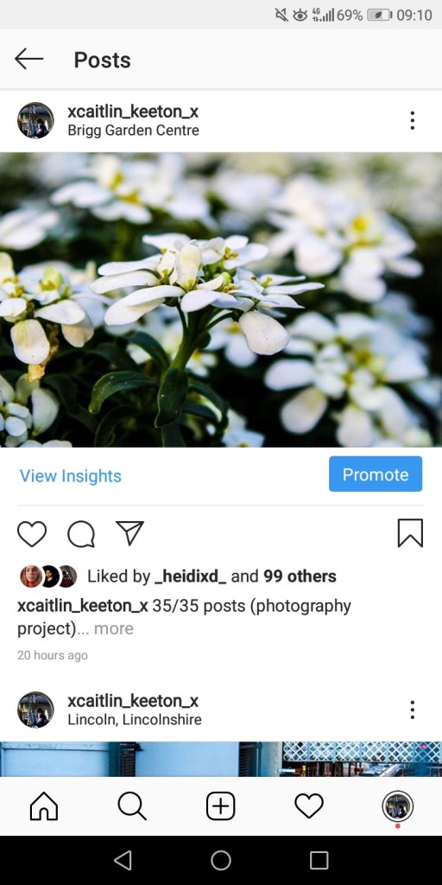Like the white flowers post with heart icon
This screenshot has width=442, height=885.
click(x=32, y=533)
